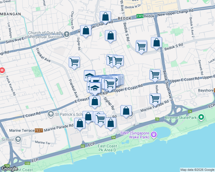Select the grocery cart marker on Bedok S Rd curve
Image resolution: width=215 pixels, height=172 pixels.
pyautogui.click(x=141, y=48)
